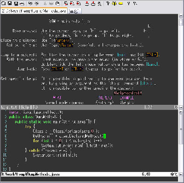Click the 'Jump back:' help label

[27, 69]
